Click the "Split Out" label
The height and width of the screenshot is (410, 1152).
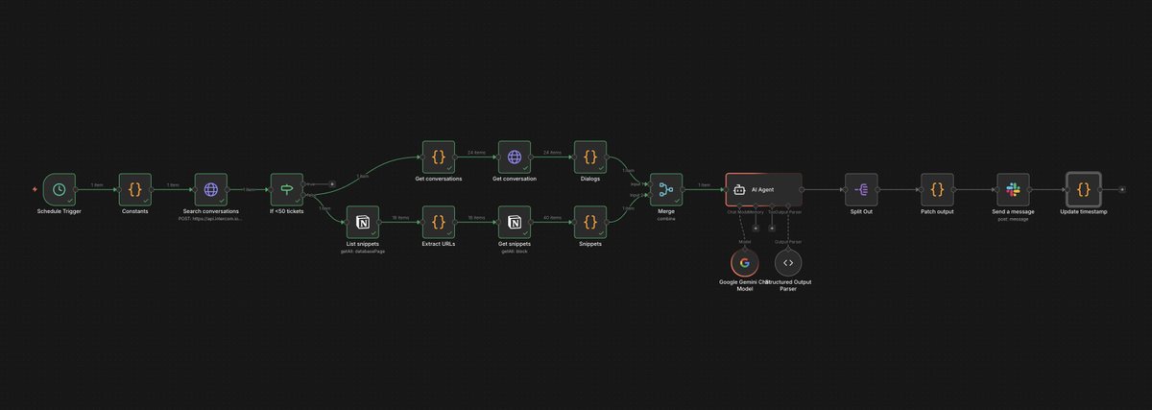tap(861, 211)
